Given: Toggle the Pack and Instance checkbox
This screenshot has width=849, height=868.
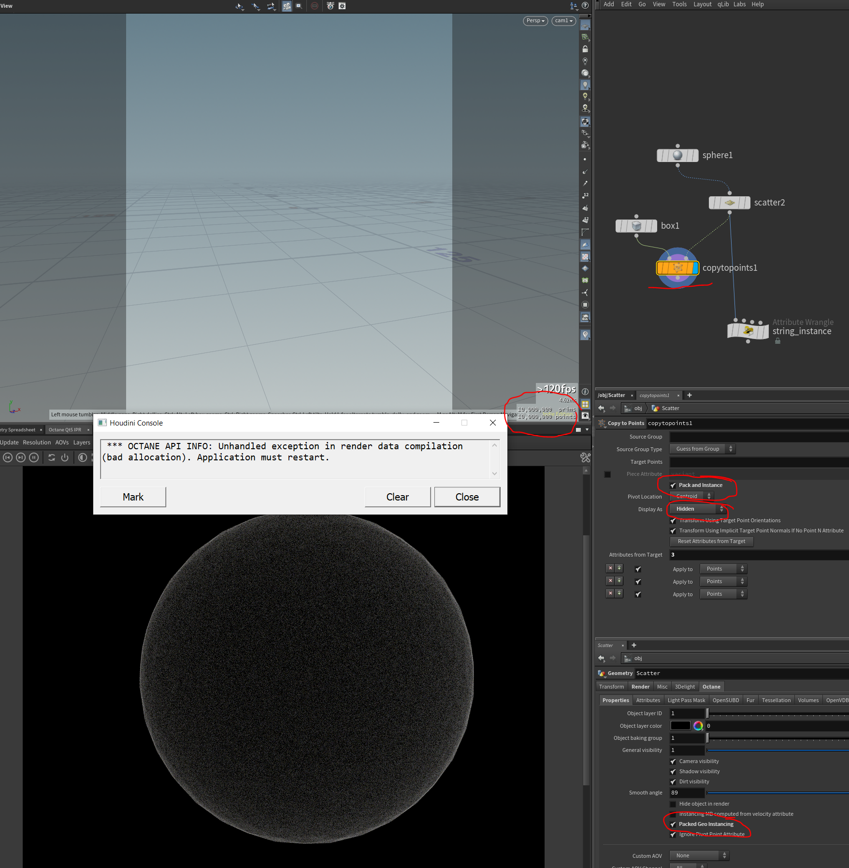Looking at the screenshot, I should click(673, 485).
